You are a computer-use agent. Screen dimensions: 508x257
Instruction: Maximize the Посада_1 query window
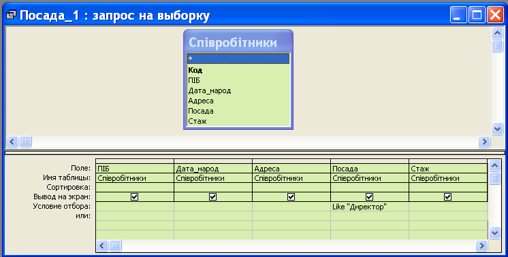477,15
